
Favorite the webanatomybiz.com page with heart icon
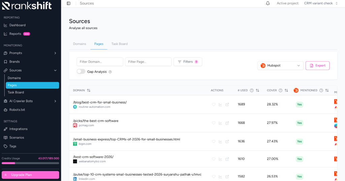pos(214,159)
